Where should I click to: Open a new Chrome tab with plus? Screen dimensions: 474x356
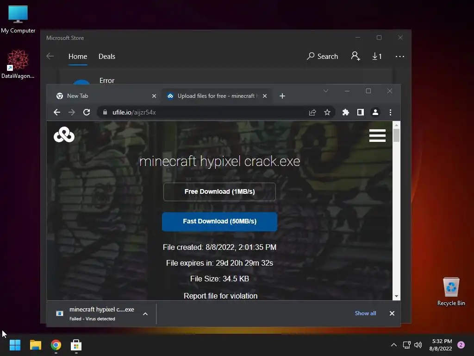(282, 96)
